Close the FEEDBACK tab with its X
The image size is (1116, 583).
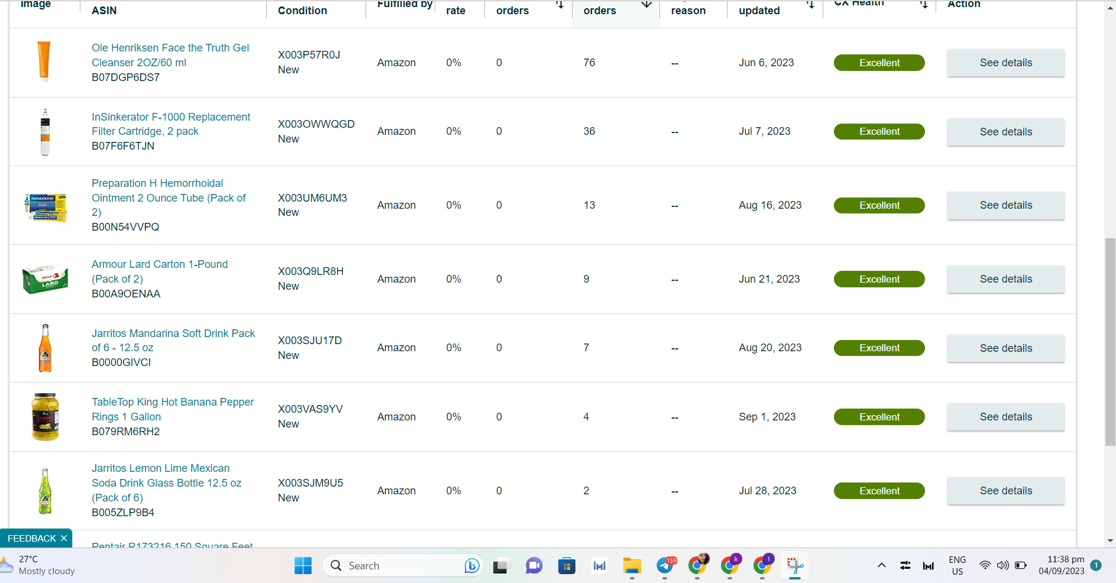coord(64,538)
